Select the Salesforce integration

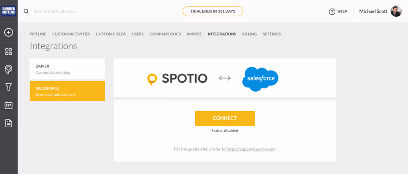(x=67, y=91)
